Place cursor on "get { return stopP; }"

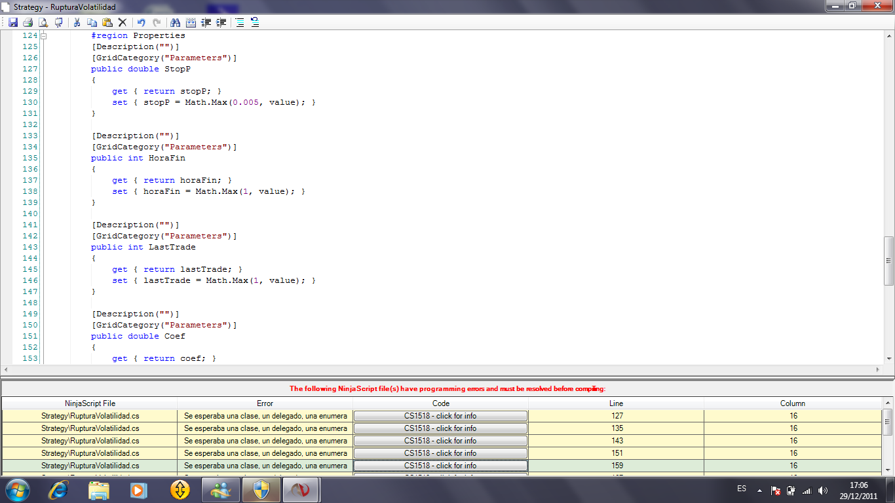167,91
